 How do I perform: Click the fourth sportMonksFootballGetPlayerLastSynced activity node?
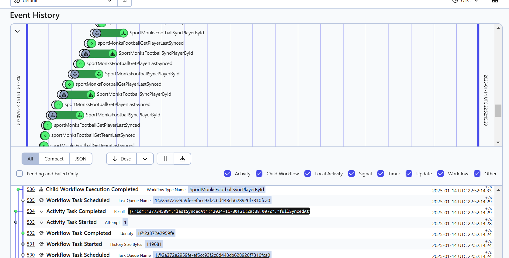[58, 105]
